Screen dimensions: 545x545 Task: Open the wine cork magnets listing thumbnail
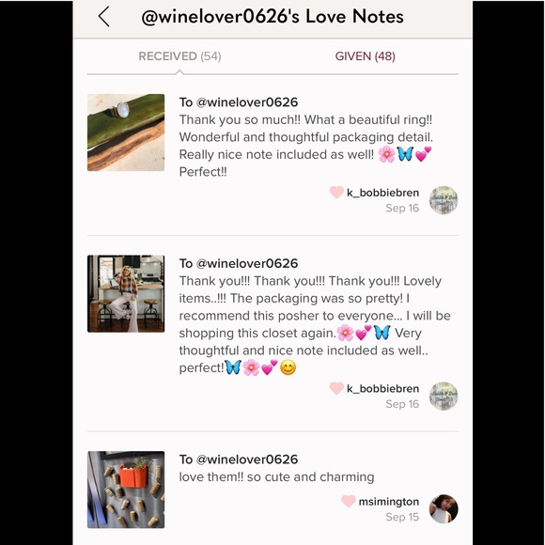(126, 490)
